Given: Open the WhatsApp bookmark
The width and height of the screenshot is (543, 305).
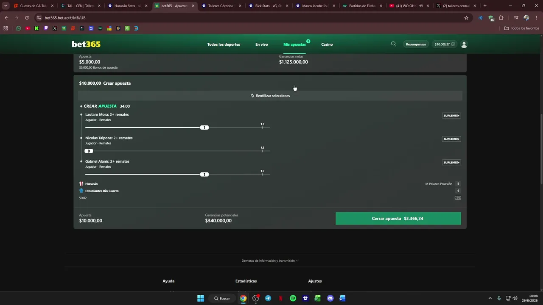Looking at the screenshot, I should click(19, 28).
